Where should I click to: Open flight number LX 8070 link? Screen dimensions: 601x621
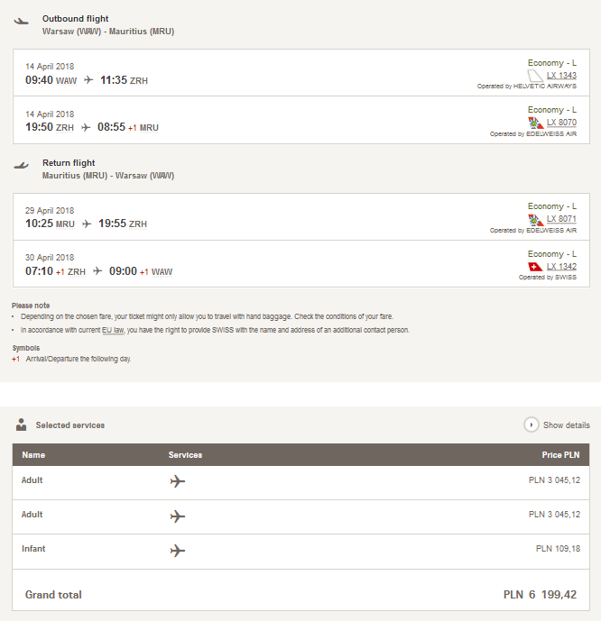tap(561, 123)
